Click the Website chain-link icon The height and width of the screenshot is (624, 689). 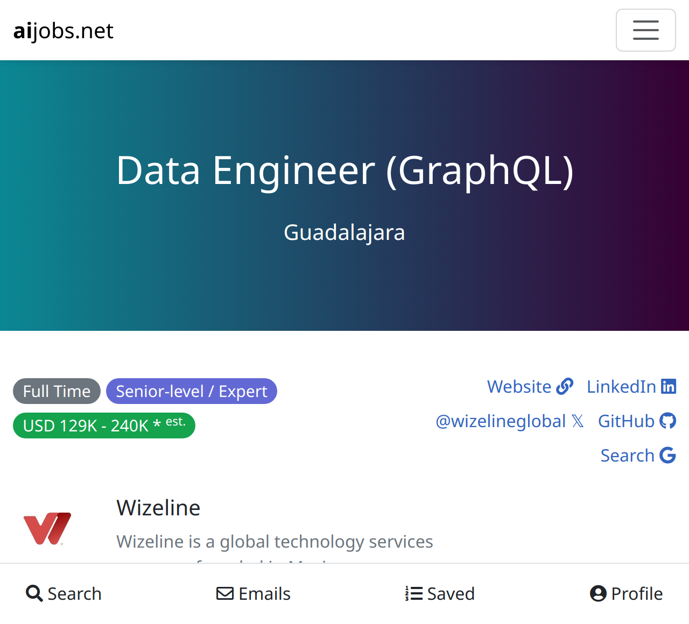(565, 386)
